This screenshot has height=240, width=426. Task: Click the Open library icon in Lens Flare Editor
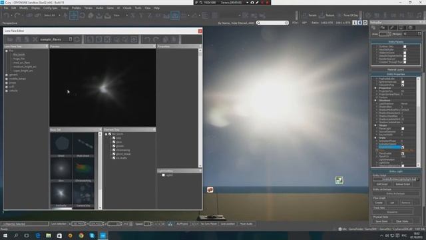click(x=10, y=39)
